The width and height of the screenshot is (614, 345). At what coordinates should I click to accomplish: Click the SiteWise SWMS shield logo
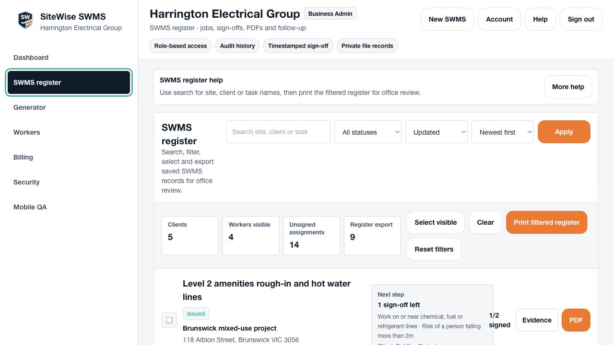tap(25, 21)
